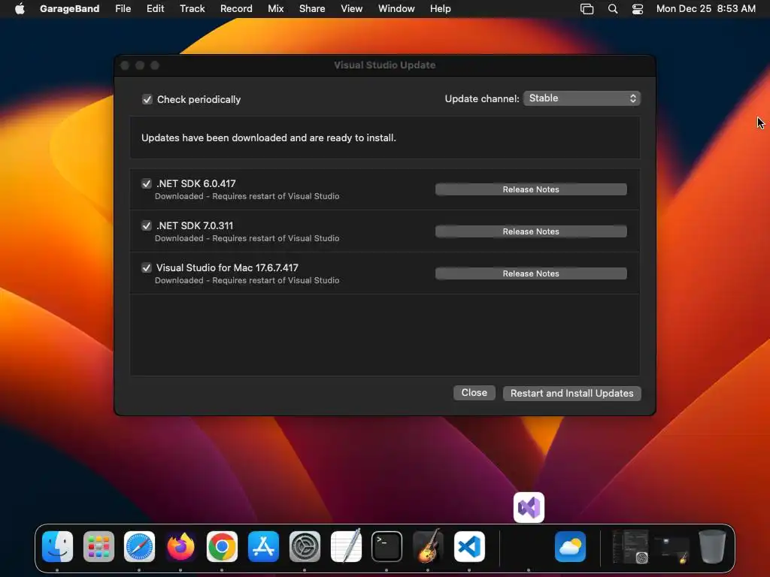Open the Window menu
This screenshot has height=577, width=770.
click(x=396, y=8)
